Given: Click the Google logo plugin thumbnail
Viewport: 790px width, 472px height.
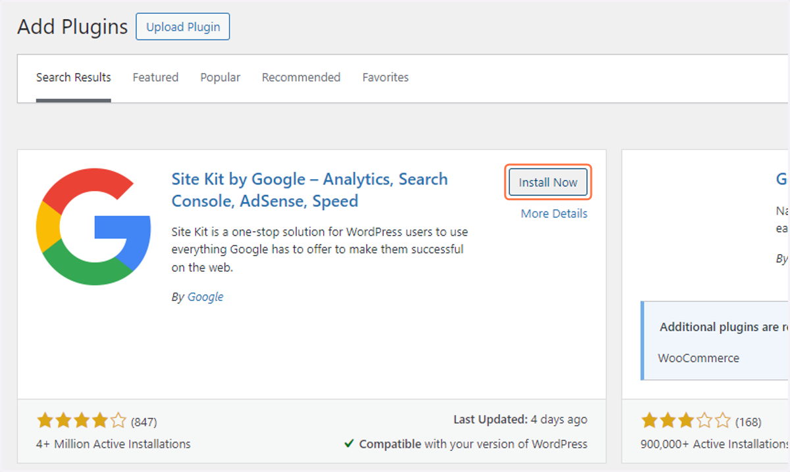Looking at the screenshot, I should point(93,226).
